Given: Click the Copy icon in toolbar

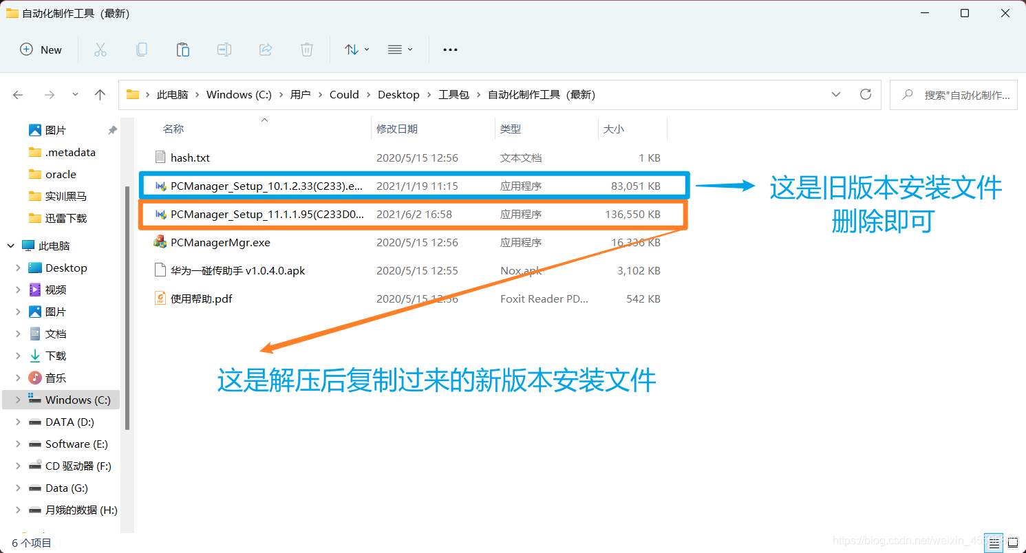Looking at the screenshot, I should click(x=142, y=50).
